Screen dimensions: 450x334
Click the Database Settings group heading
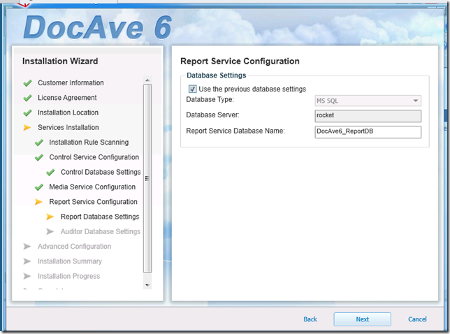pos(217,75)
